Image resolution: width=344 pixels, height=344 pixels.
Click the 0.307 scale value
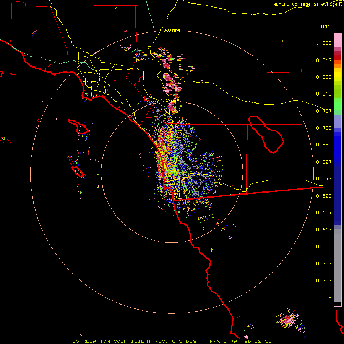324,264
